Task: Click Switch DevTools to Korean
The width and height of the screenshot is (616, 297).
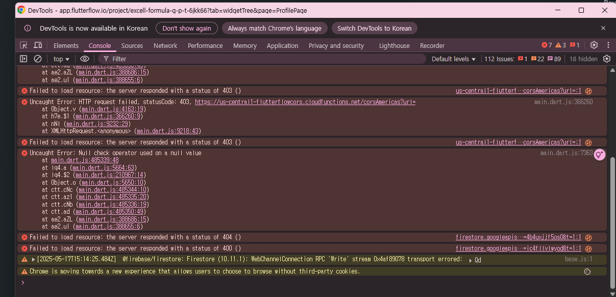Action: (x=375, y=28)
